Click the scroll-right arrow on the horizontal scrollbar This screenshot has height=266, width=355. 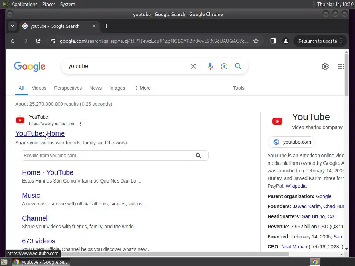341,255
